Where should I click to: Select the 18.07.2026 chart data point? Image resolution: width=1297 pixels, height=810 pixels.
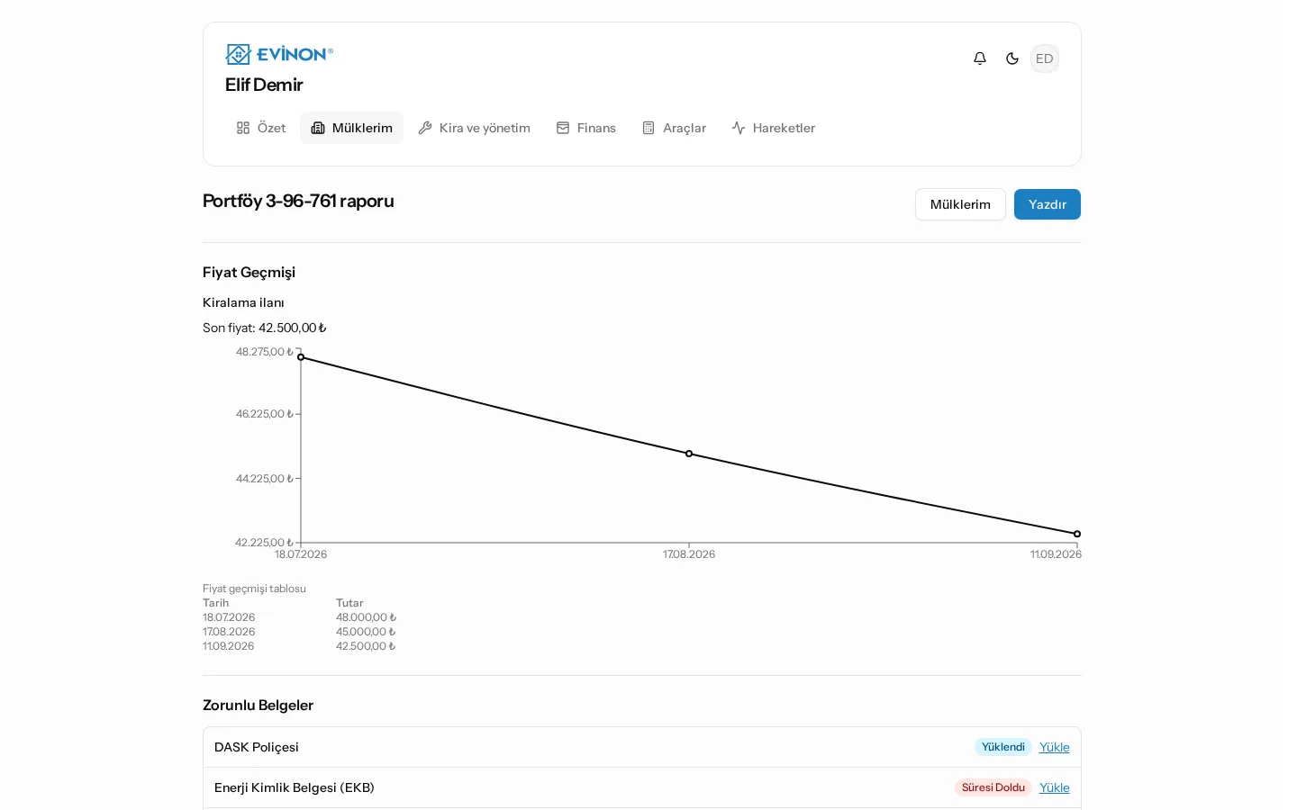click(x=301, y=357)
